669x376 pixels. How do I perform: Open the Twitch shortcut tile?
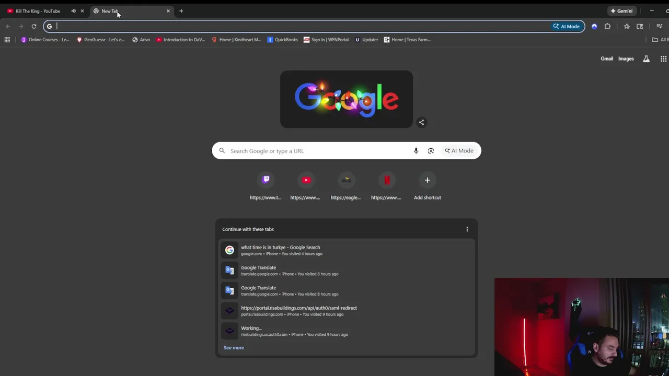tap(266, 186)
